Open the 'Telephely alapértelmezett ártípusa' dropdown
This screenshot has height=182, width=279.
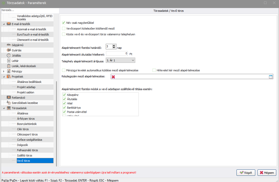coord(132,60)
